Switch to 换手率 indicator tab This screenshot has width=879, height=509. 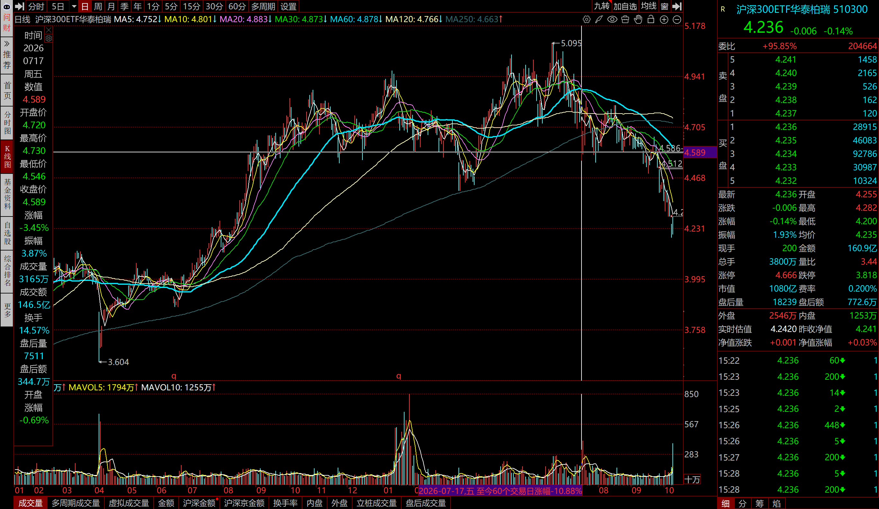point(285,503)
